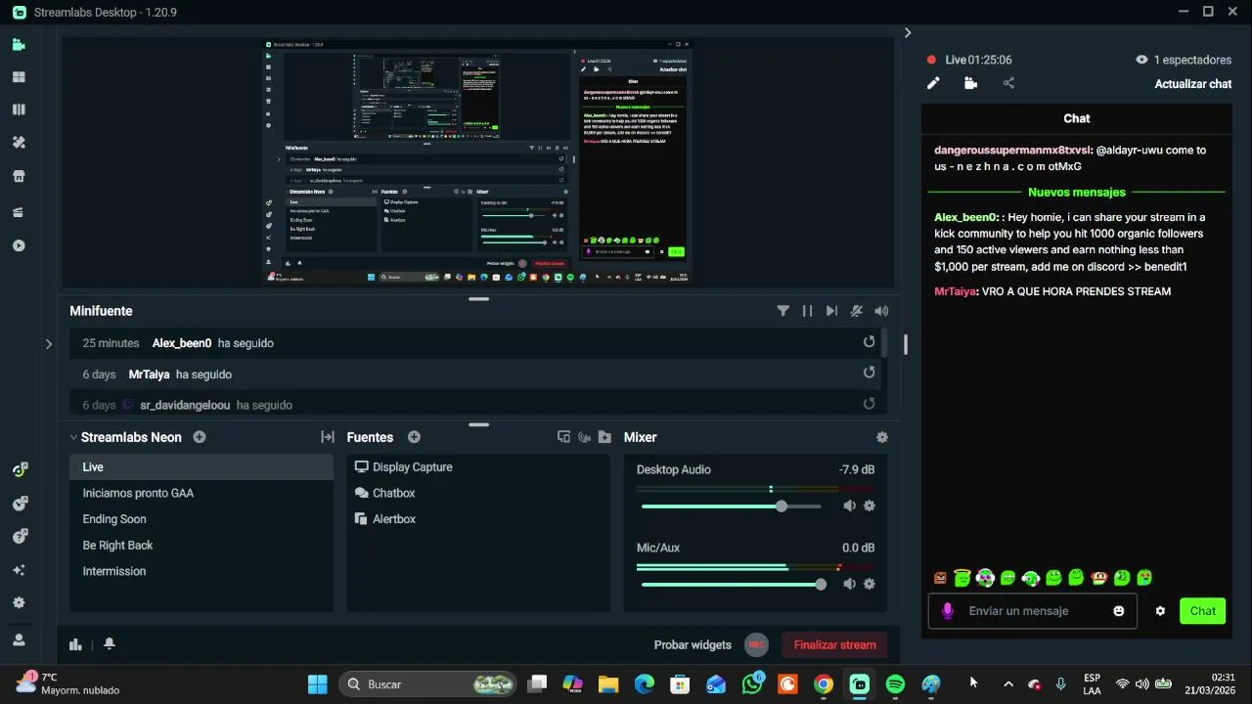The image size is (1252, 704).
Task: Add a new source with plus icon
Action: coord(414,437)
